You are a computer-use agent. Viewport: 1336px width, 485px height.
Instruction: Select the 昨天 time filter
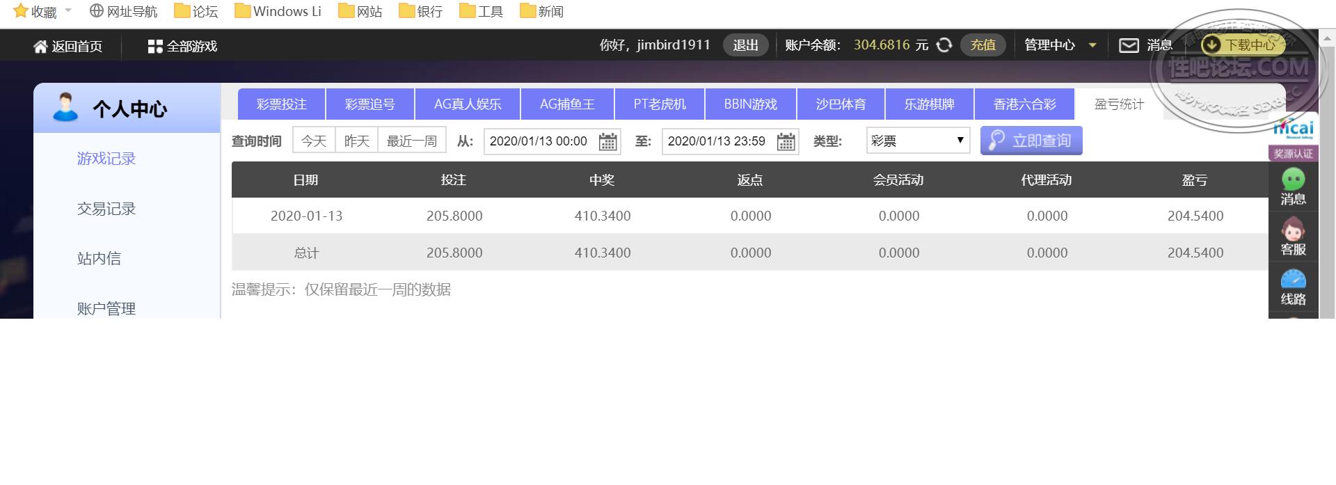pyautogui.click(x=356, y=141)
